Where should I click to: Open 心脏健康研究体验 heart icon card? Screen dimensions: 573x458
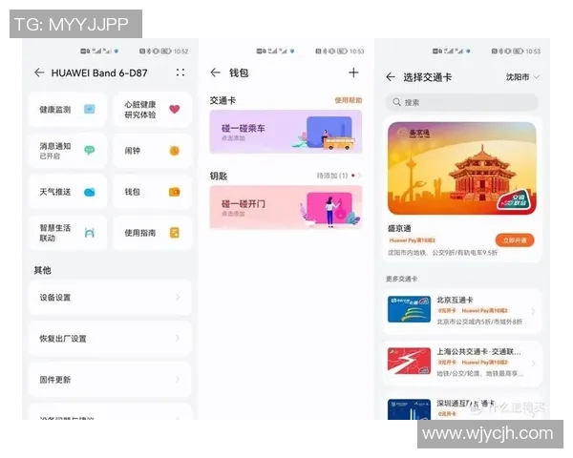(153, 109)
